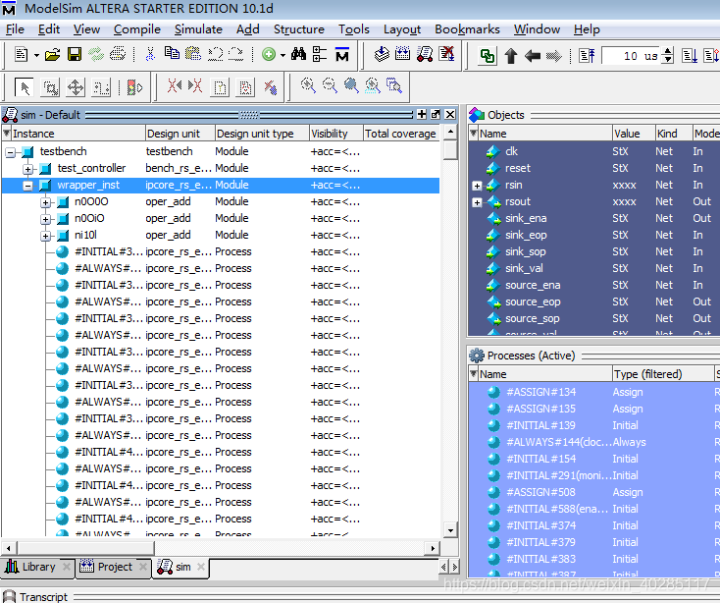Increase run length with the up stepper
Screen dimensions: 720x603
click(x=669, y=51)
